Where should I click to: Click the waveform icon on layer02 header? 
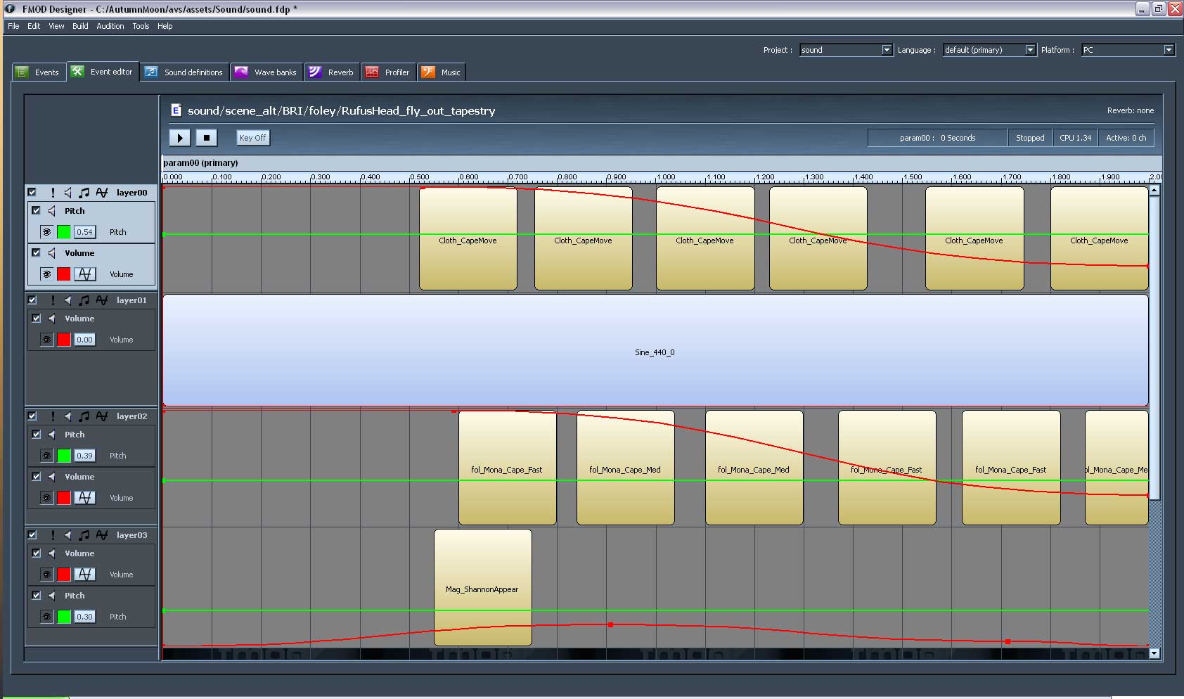(x=102, y=416)
